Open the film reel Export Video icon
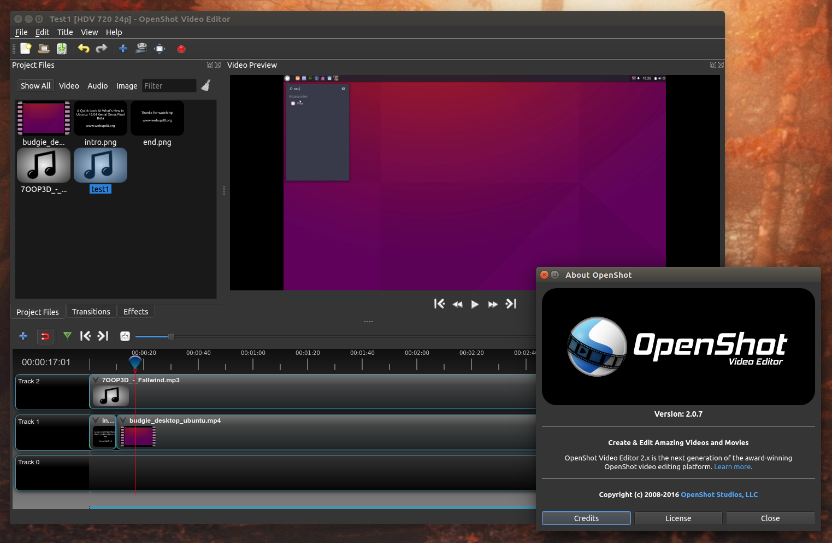This screenshot has height=543, width=832. pyautogui.click(x=141, y=49)
